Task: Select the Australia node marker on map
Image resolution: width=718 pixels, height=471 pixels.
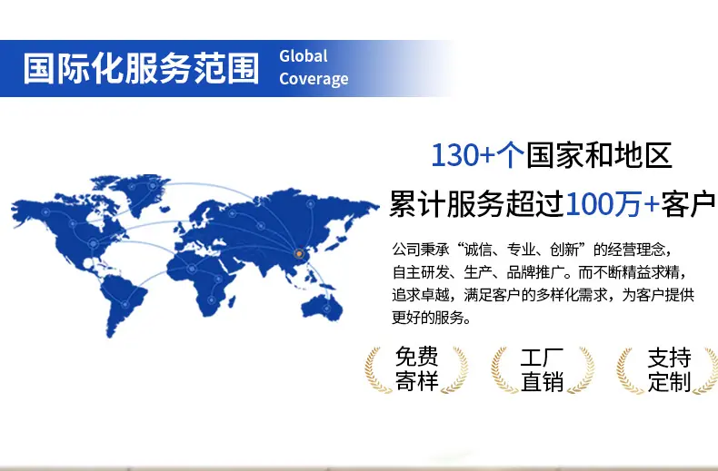Action: click(326, 309)
